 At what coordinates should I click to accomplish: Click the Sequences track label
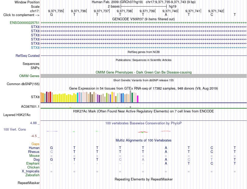31,64
